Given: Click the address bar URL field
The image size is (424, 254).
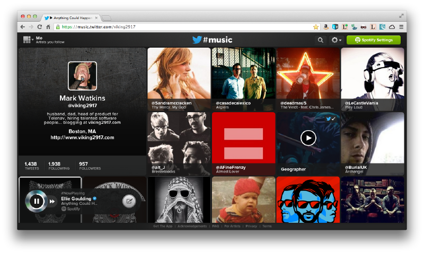Looking at the screenshot, I should click(x=187, y=26).
